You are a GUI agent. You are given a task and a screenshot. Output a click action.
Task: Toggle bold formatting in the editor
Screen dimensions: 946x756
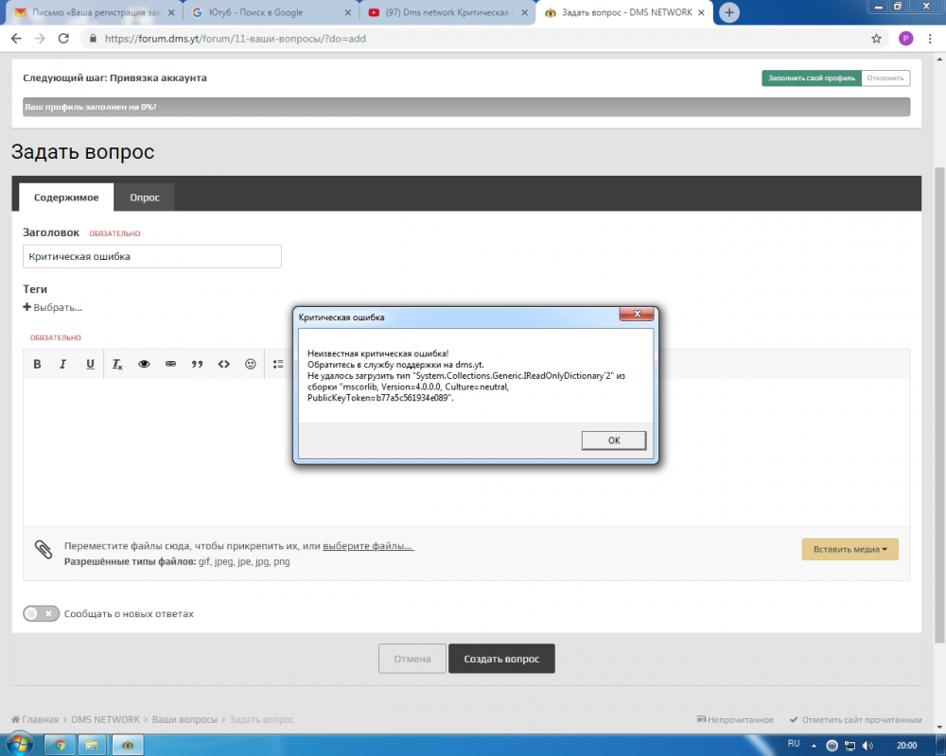(38, 364)
